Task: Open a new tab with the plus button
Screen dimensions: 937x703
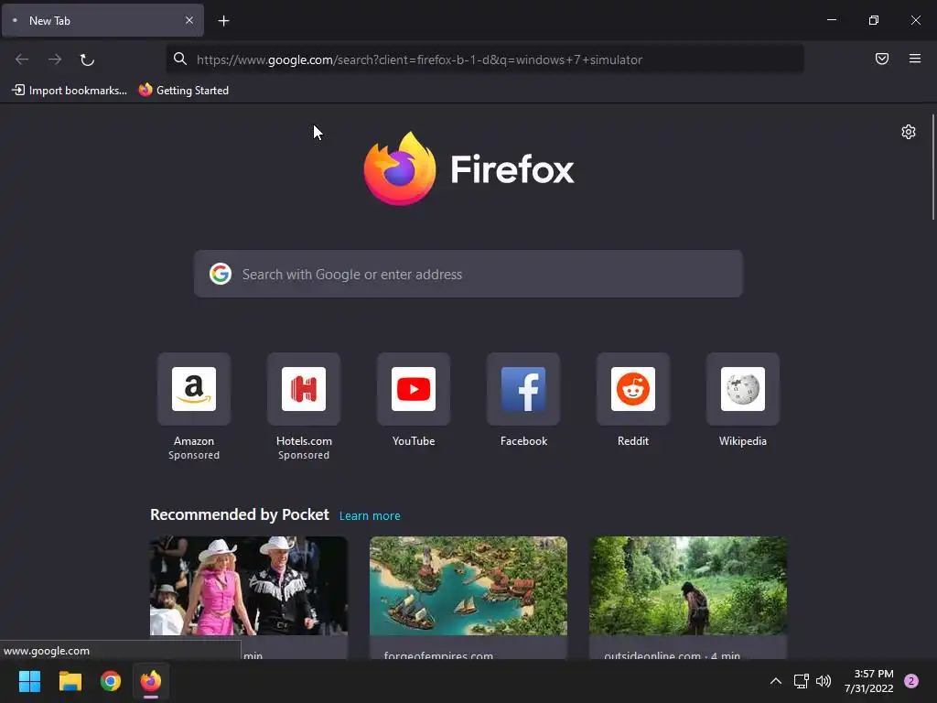Action: [223, 21]
